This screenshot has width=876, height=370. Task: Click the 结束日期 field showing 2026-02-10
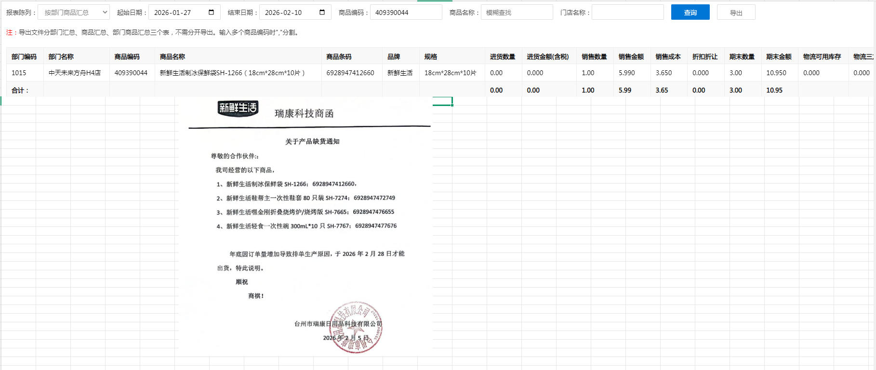coord(289,13)
